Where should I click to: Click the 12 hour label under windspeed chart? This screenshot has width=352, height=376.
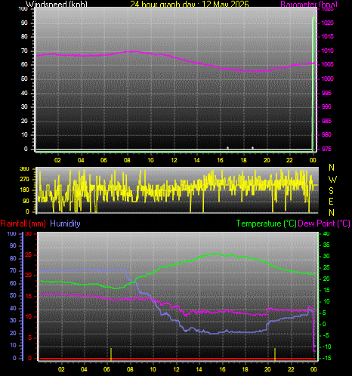[174, 160]
